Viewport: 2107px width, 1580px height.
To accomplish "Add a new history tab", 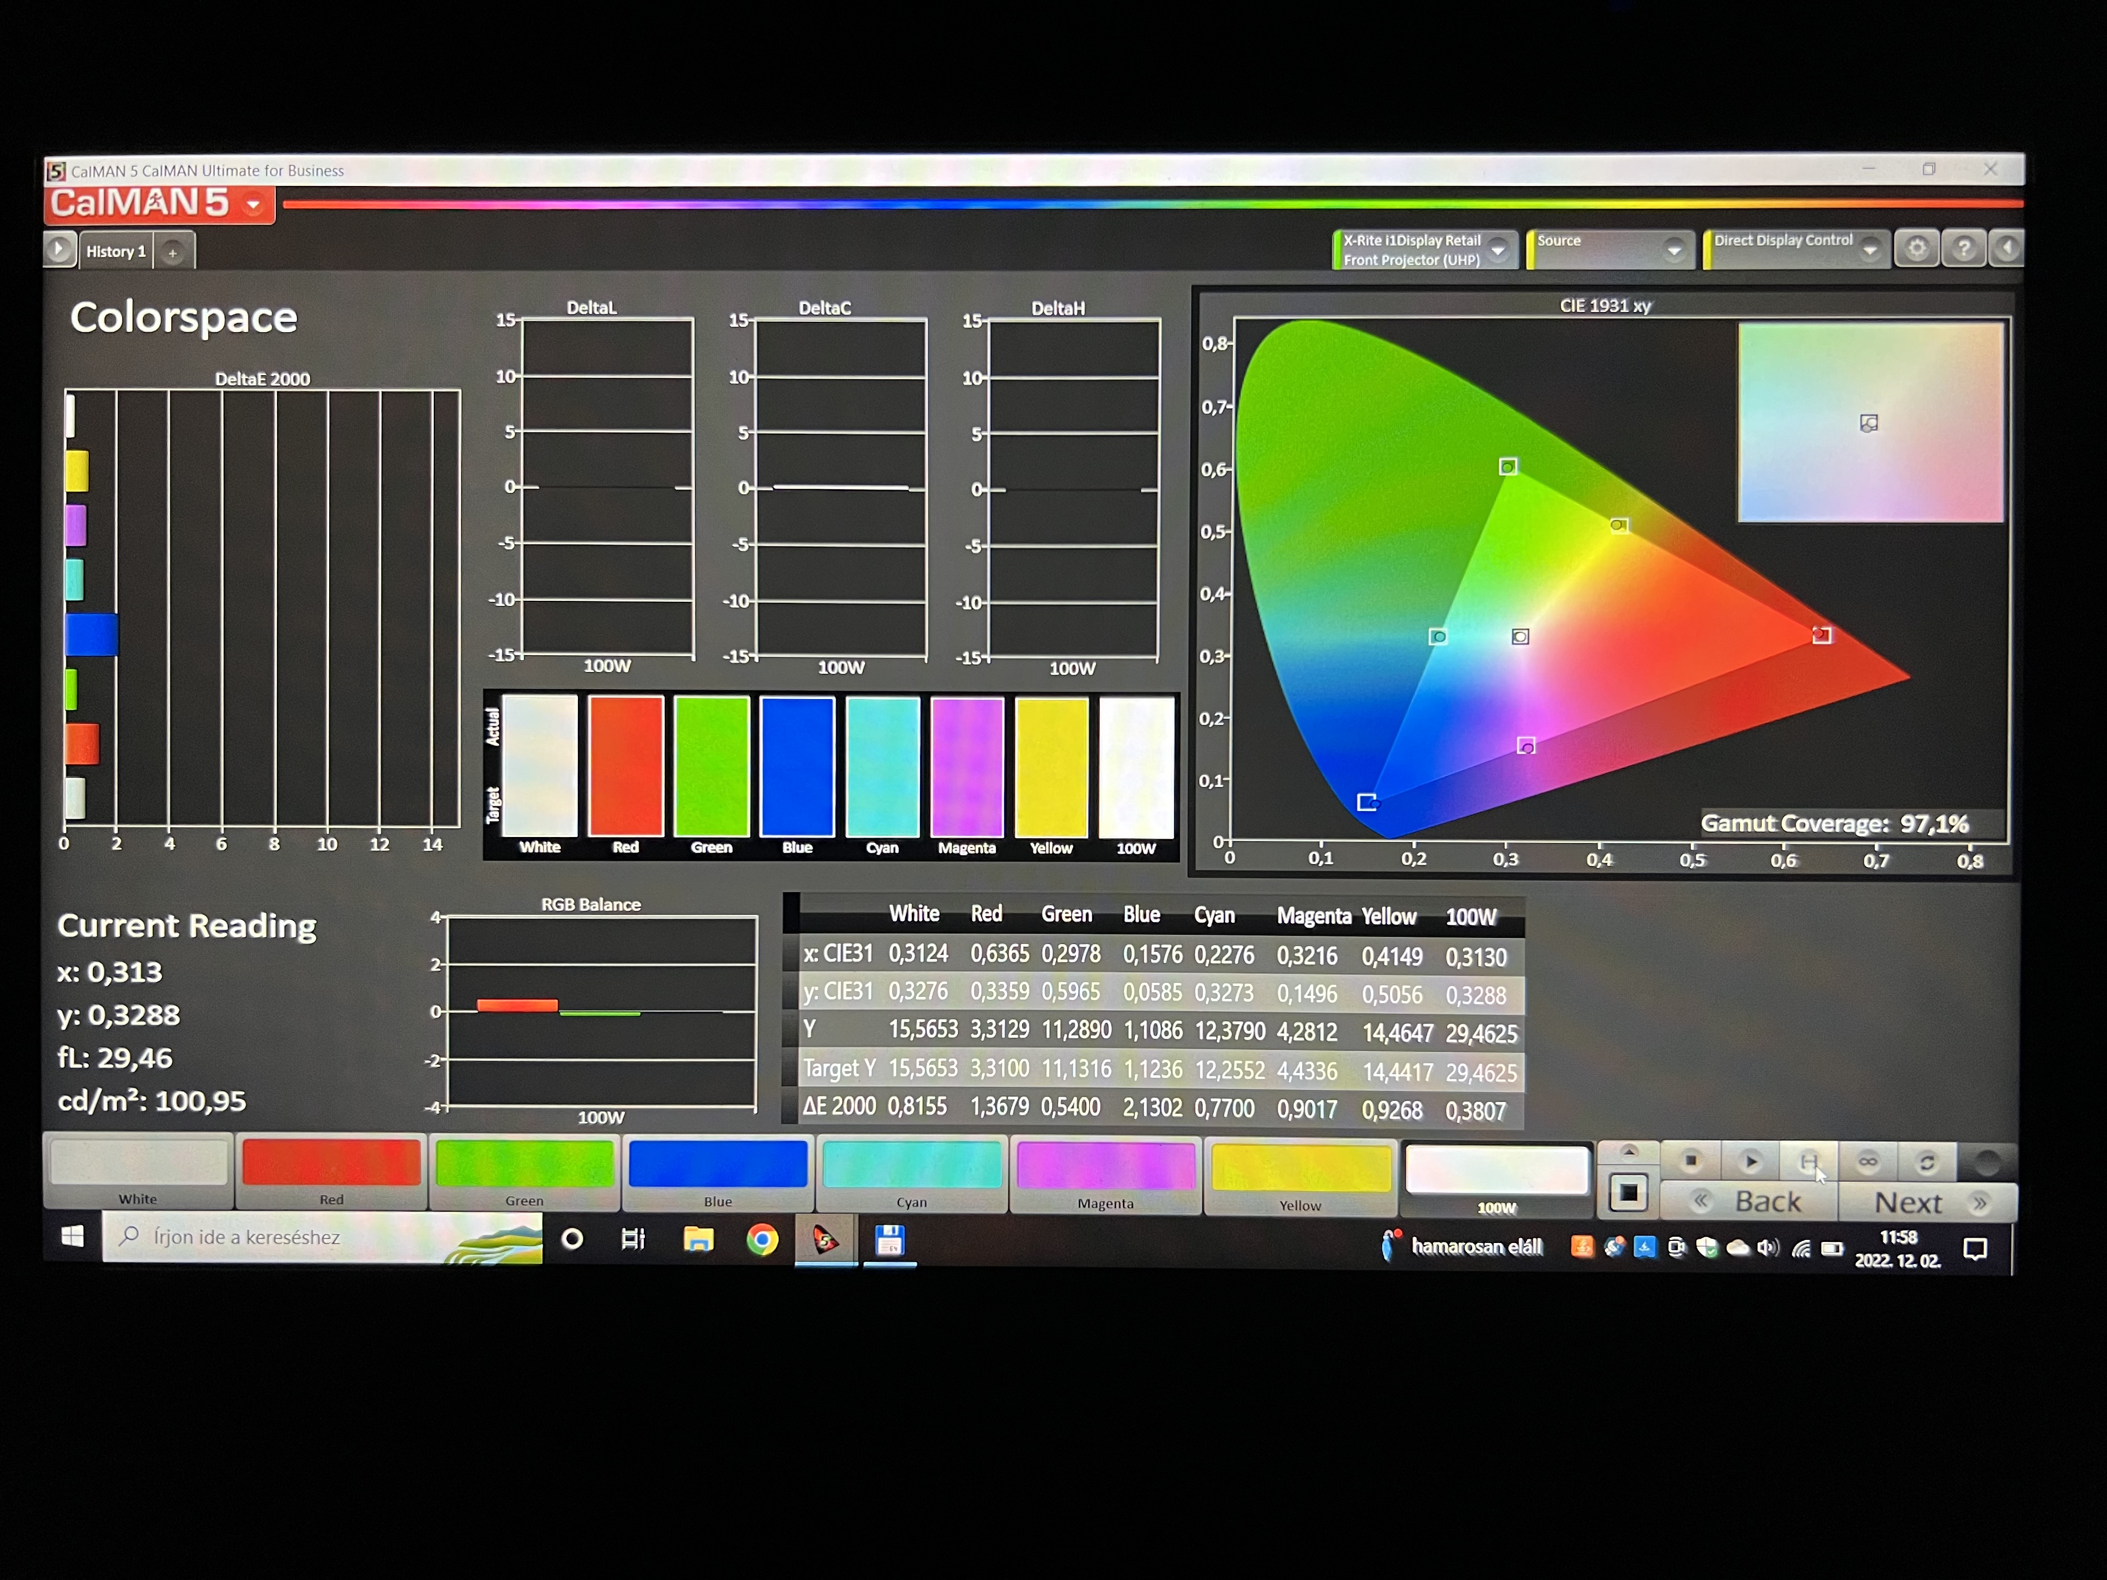I will [172, 252].
